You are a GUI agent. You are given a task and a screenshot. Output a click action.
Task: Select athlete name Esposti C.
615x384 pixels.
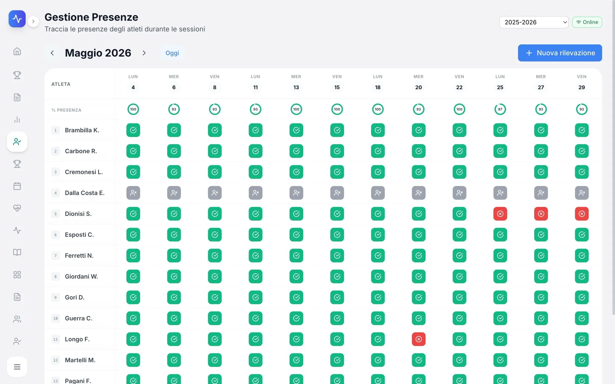click(79, 235)
